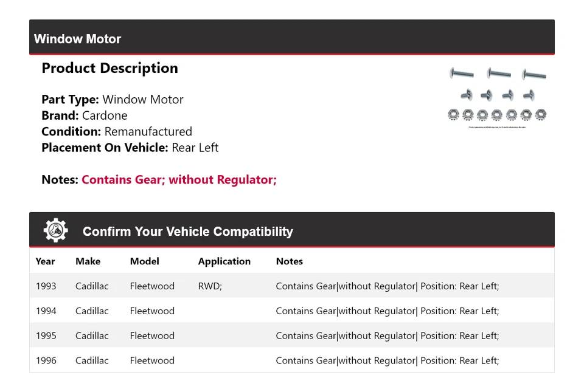
Task: Select the 1994 year cell
Action: coord(46,311)
